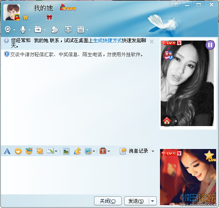Click the contact avatar in header
This screenshot has width=219, height=208.
(12, 12)
